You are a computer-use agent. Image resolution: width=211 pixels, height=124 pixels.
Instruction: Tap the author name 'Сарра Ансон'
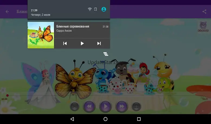(x=64, y=31)
